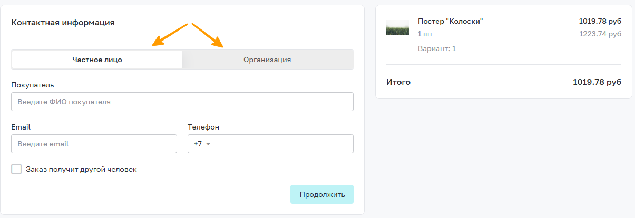Viewport: 635px width, 218px height.
Task: Click the Email field label
Action: (21, 127)
